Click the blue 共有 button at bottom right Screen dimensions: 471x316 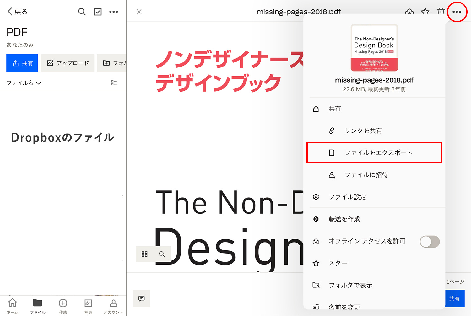point(455,298)
